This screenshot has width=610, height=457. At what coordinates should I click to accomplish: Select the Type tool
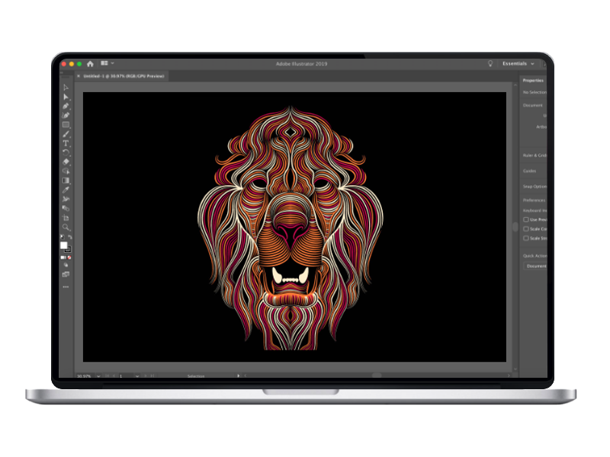(x=66, y=143)
